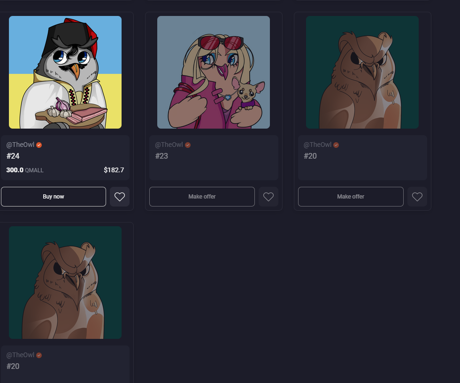Visit @TheOwl profile on bottom #20 card
Image resolution: width=460 pixels, height=383 pixels.
[20, 355]
